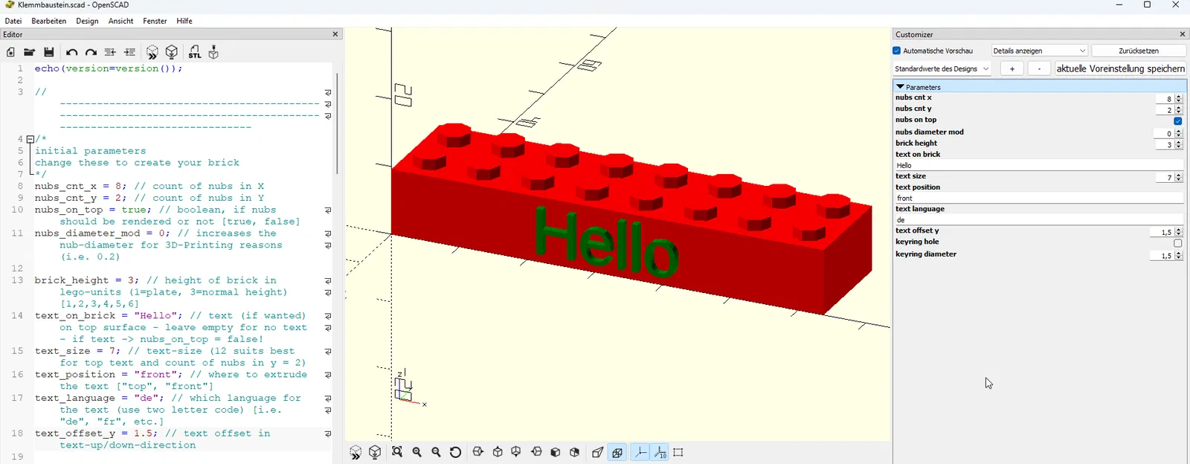Viewport: 1190px width, 464px height.
Task: Click the text offset y spinner arrows
Action: click(x=1179, y=232)
